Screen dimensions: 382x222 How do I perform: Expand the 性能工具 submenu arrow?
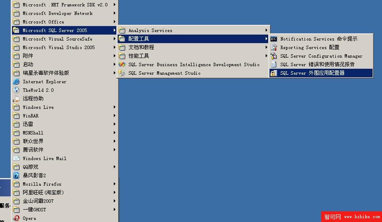click(266, 56)
